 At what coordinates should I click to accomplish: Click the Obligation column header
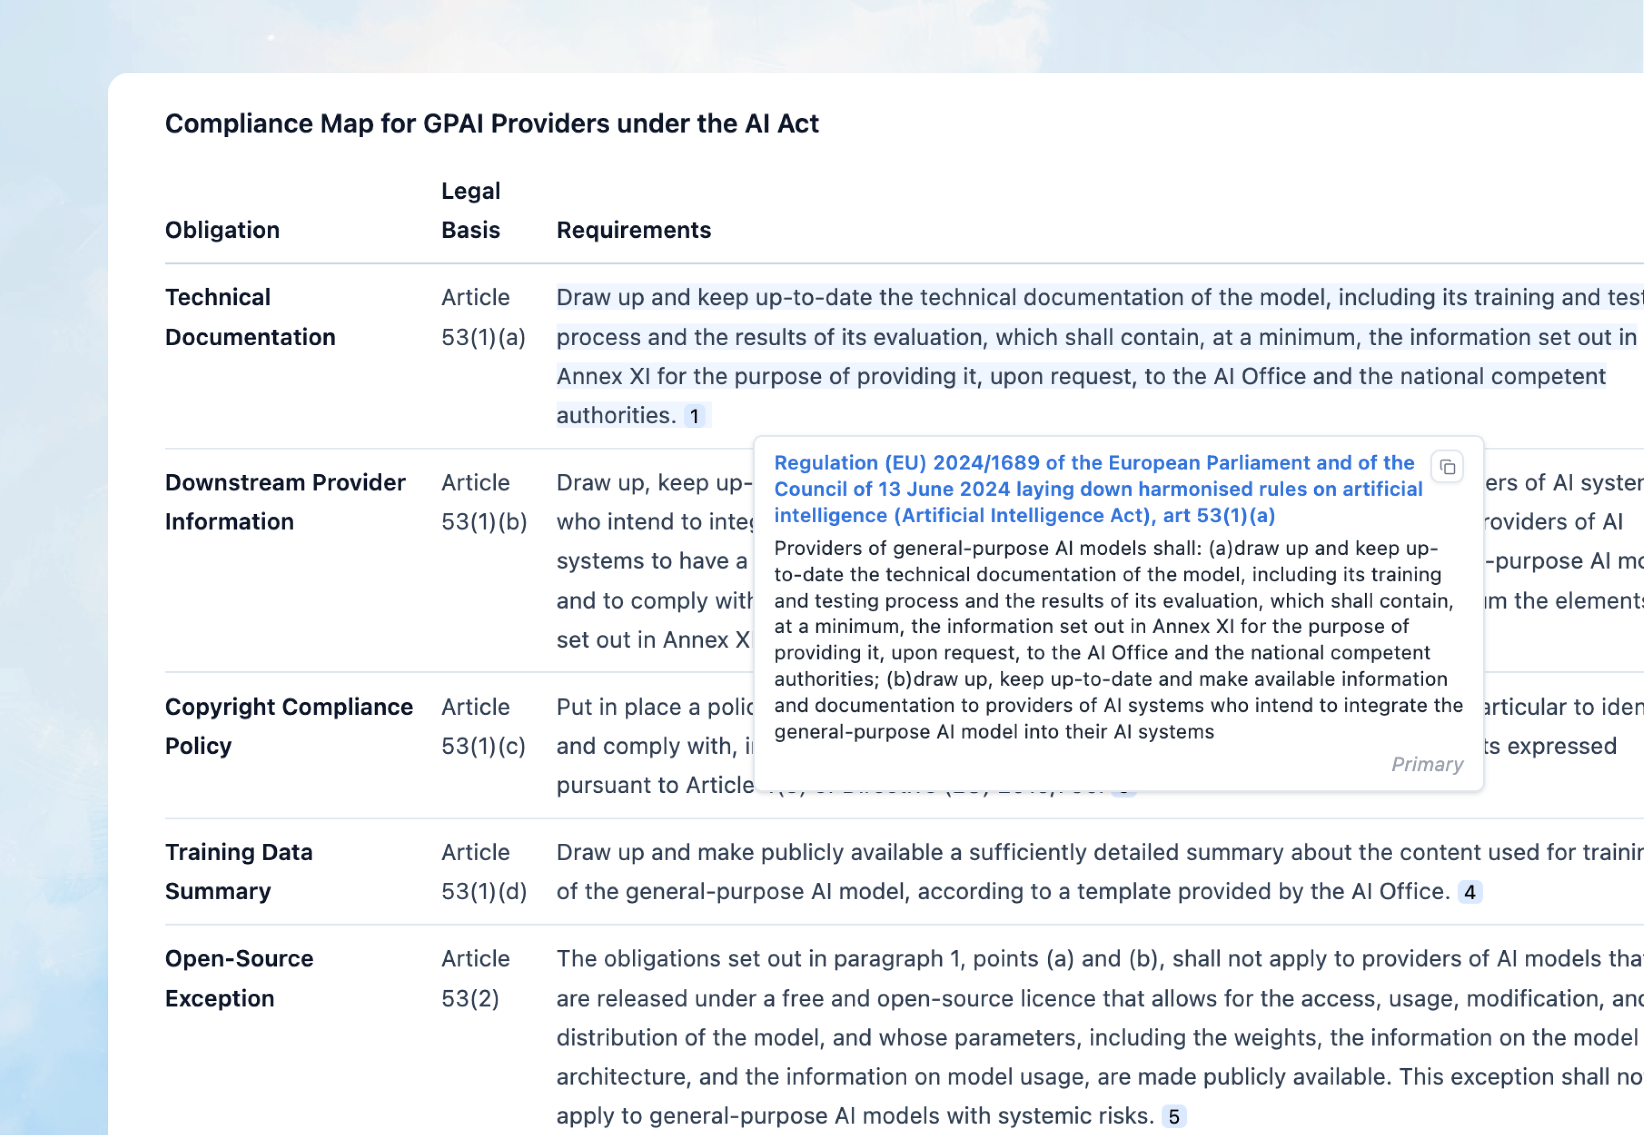[x=222, y=231]
